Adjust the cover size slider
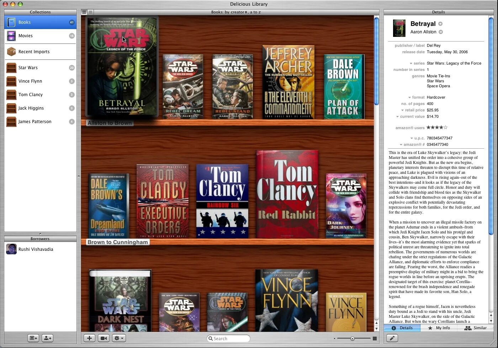498x348 pixels. click(352, 339)
